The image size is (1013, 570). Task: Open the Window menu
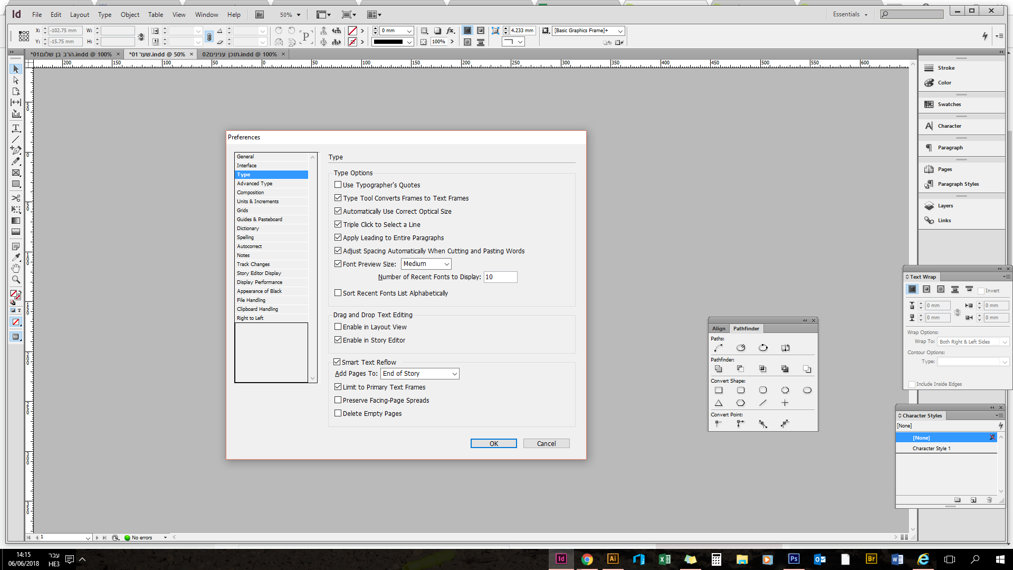point(206,15)
